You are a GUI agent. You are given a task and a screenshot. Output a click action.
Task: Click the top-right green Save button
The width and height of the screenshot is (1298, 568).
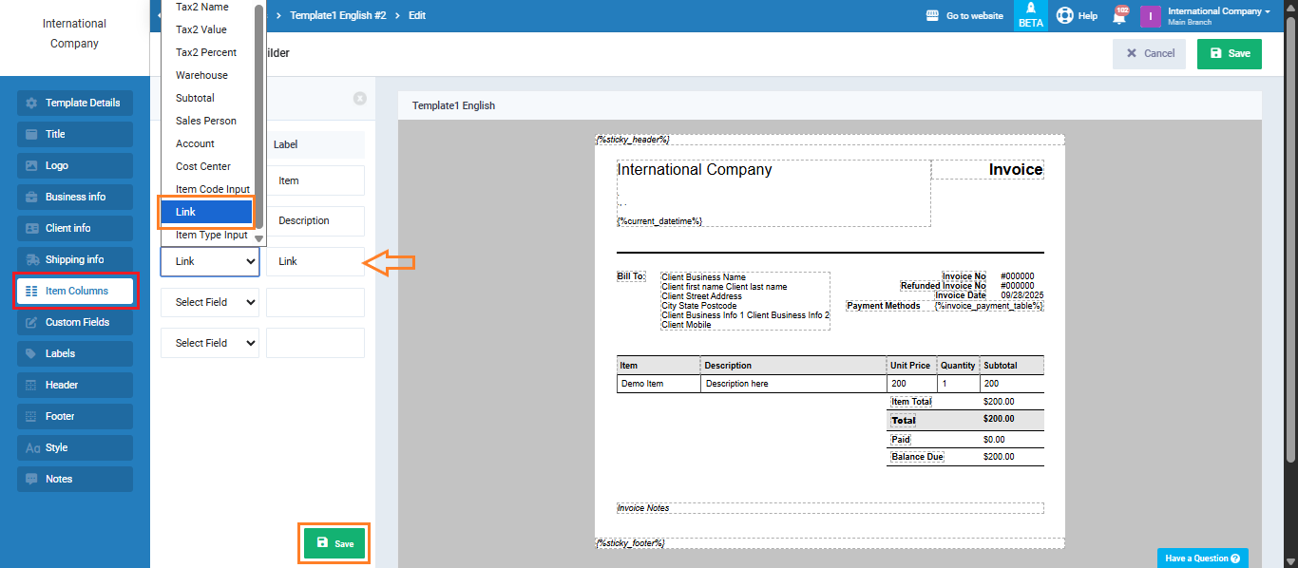[1229, 53]
